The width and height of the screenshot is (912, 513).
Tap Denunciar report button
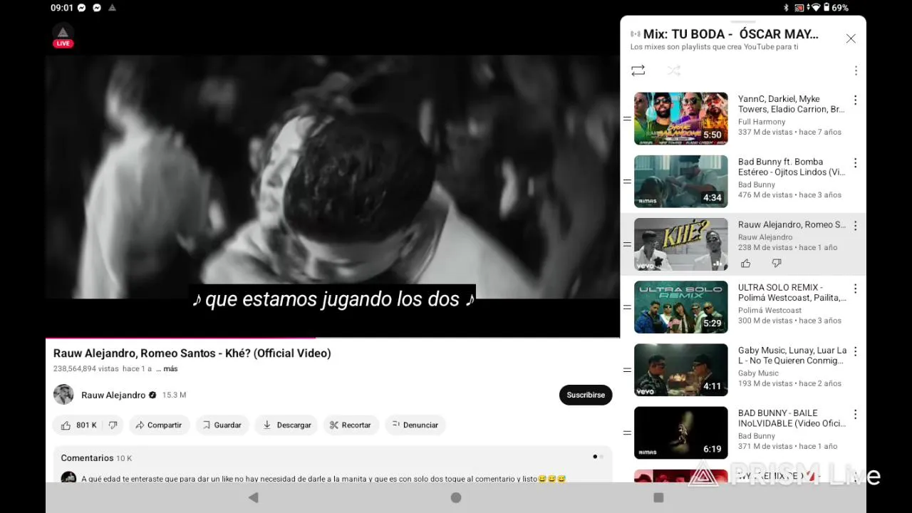click(x=415, y=425)
